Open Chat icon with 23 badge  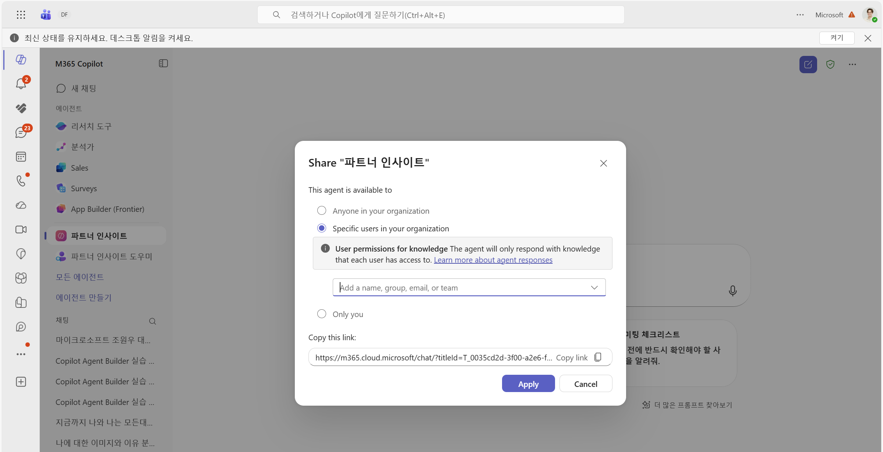pyautogui.click(x=21, y=132)
